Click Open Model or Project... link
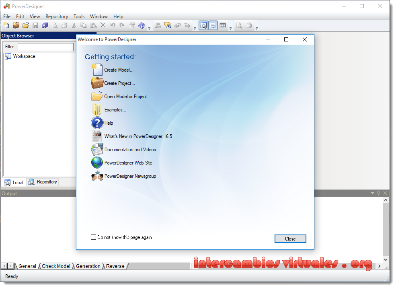396x288 pixels. click(127, 97)
